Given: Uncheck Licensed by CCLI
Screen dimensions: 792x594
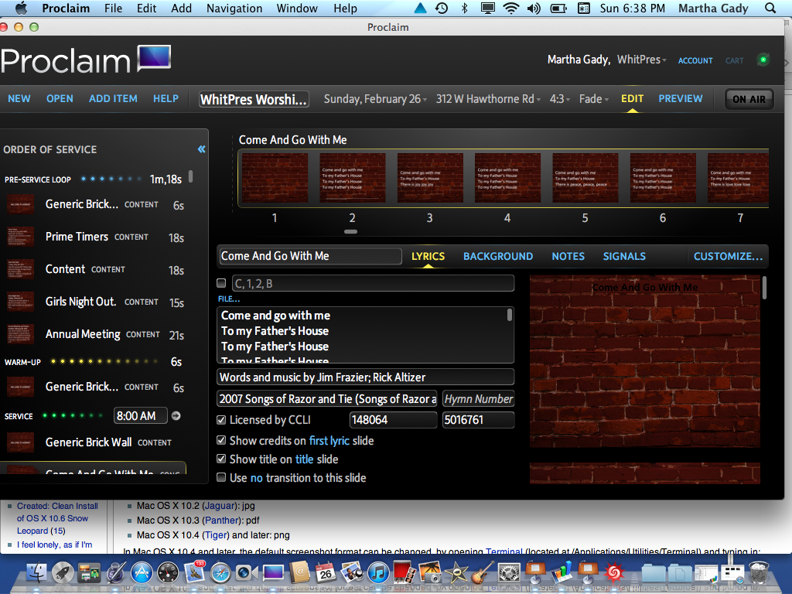Looking at the screenshot, I should 221,420.
